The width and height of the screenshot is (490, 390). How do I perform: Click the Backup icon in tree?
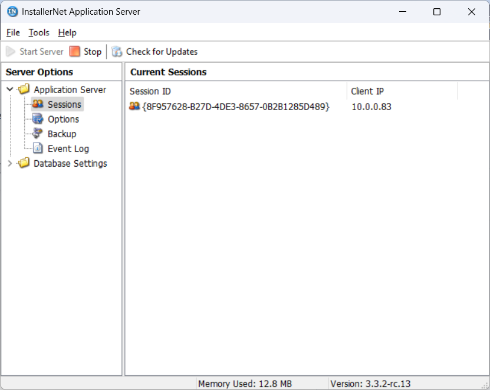(38, 134)
